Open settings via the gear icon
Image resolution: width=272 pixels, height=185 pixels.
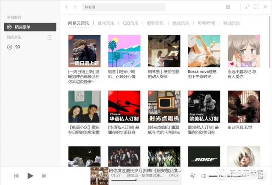228,7
